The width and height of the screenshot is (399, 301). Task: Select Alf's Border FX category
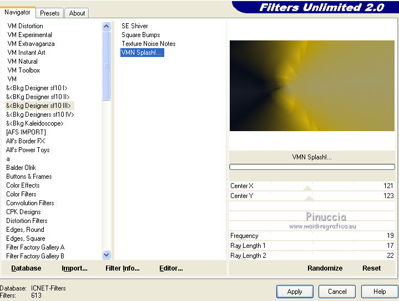tap(25, 141)
